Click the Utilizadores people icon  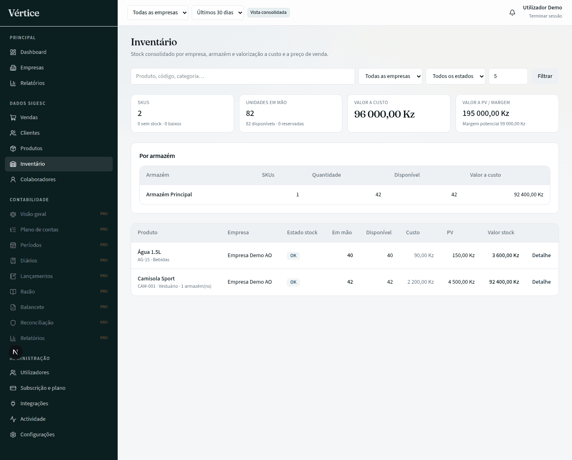point(13,373)
